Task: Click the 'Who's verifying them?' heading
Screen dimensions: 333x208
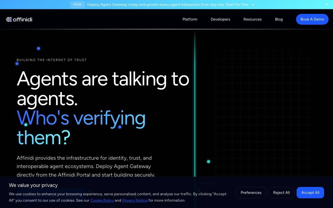Action: [81, 128]
